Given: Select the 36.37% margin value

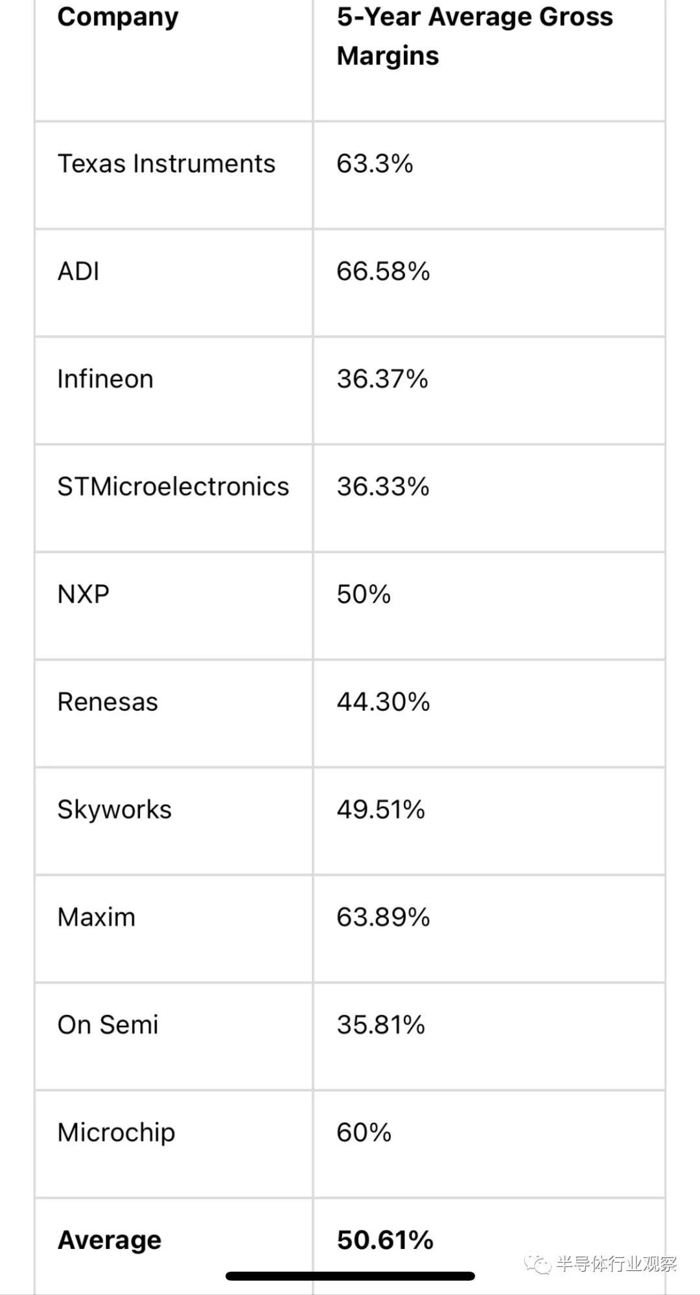Looking at the screenshot, I should point(382,379).
